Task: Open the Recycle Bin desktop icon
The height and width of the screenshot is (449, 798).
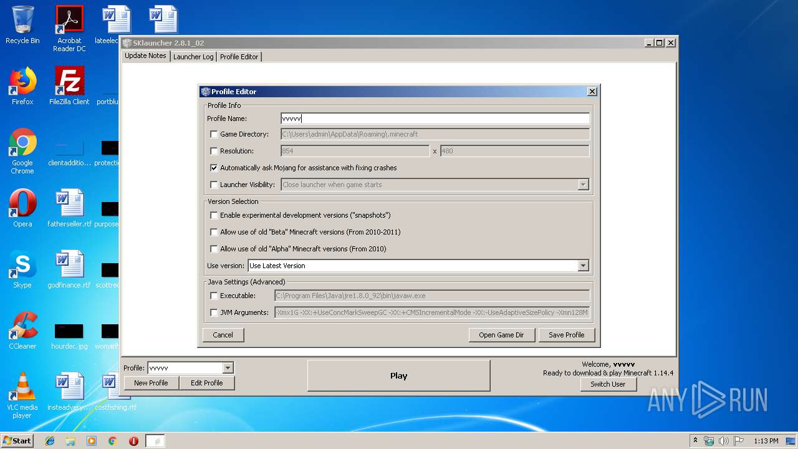Action: point(22,25)
